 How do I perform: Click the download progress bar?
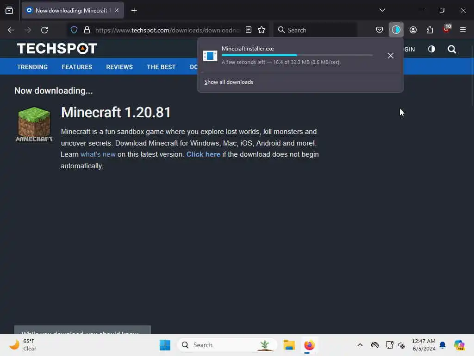point(297,55)
